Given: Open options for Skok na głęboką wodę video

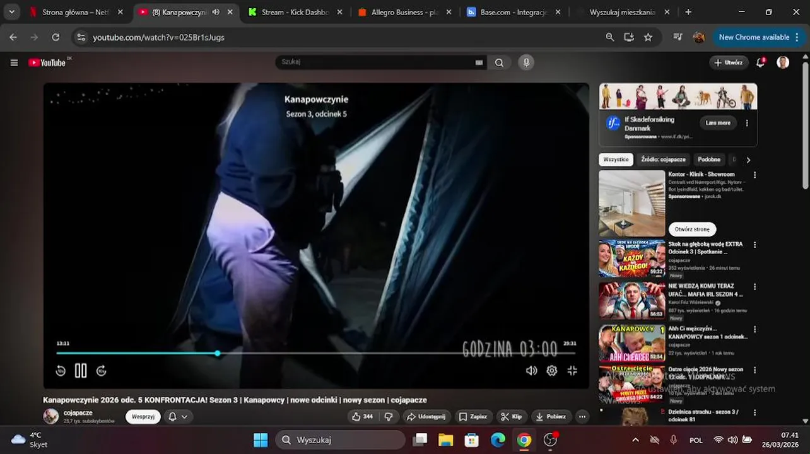Looking at the screenshot, I should [x=754, y=245].
